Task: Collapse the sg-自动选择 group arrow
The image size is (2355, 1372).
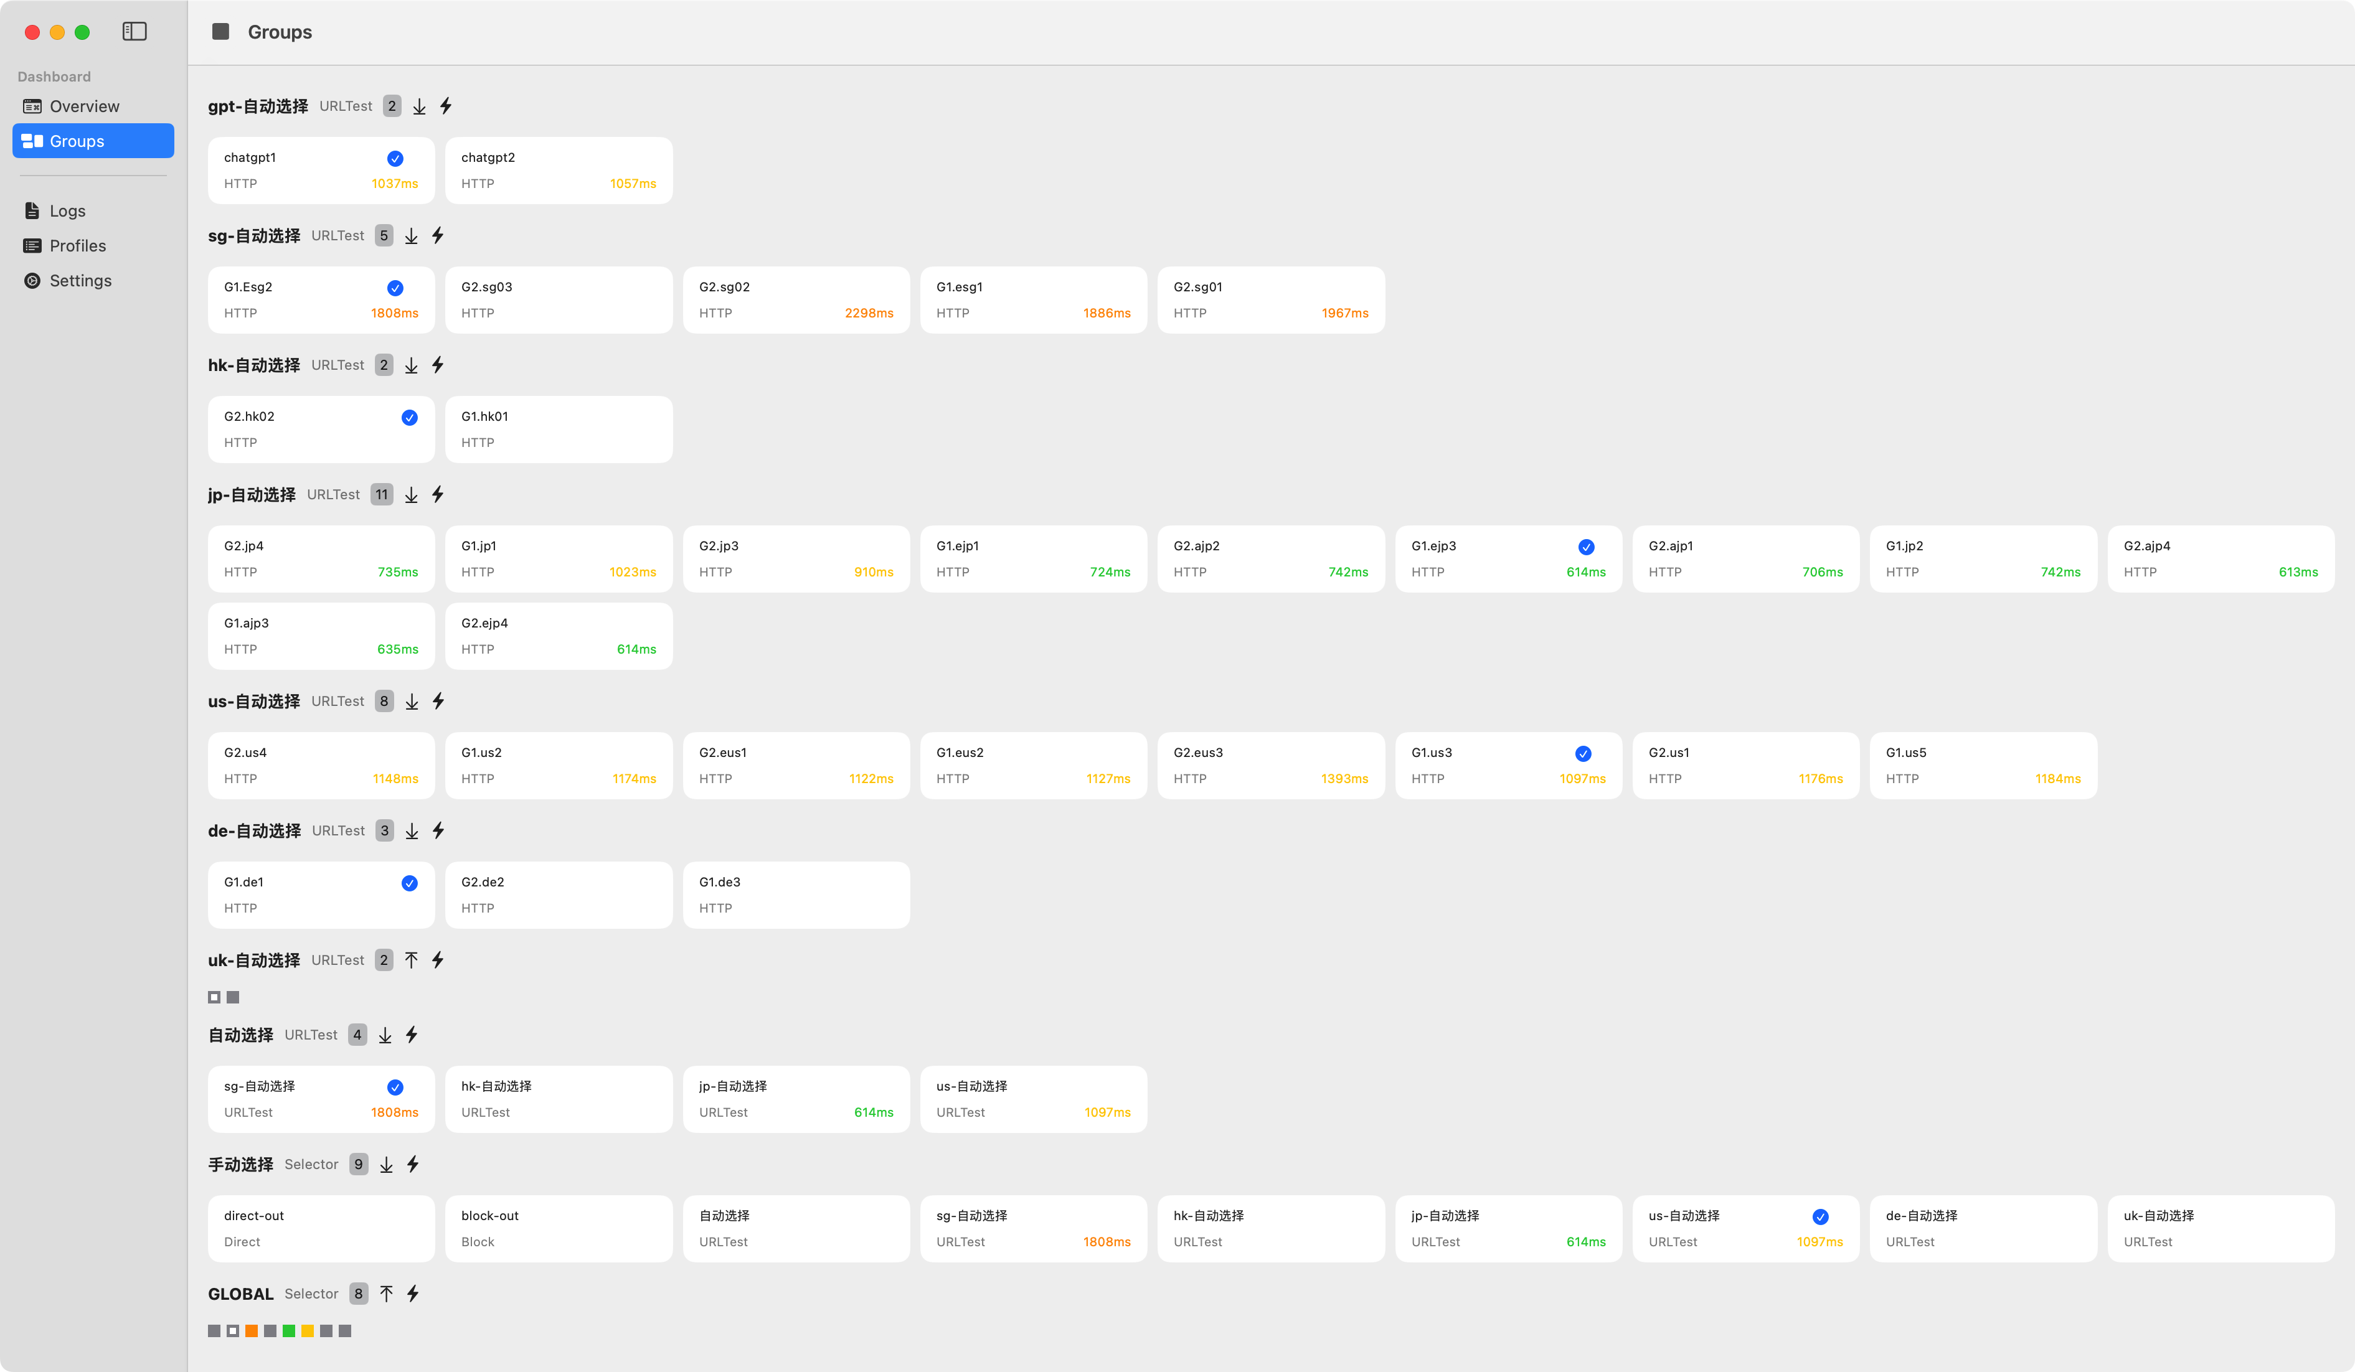Action: [411, 235]
